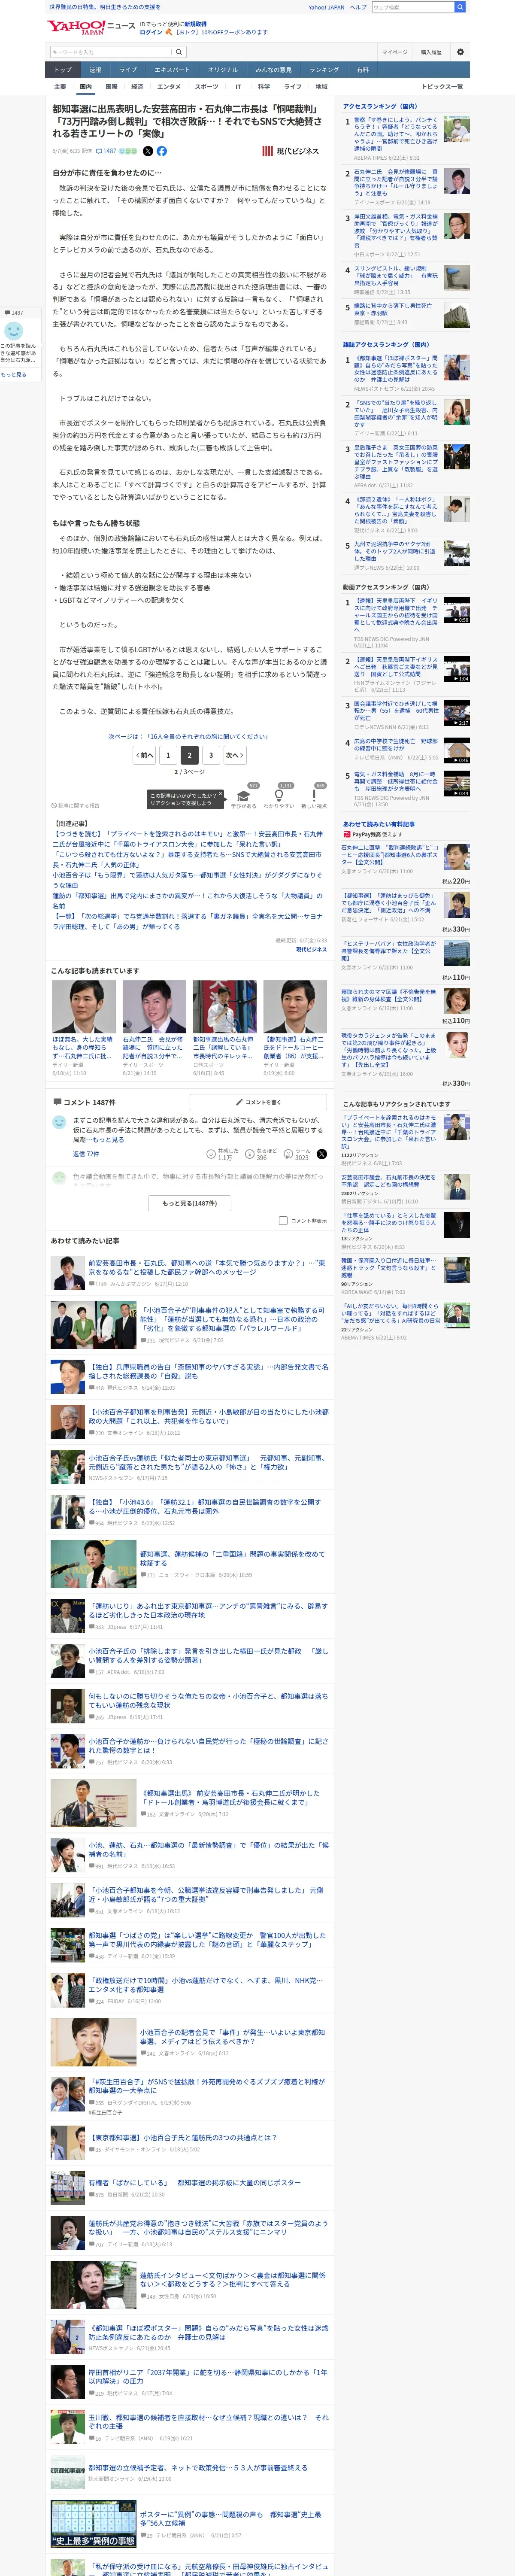The image size is (515, 2576).
Task: Click the web search magnifier button
Action: pos(460,7)
